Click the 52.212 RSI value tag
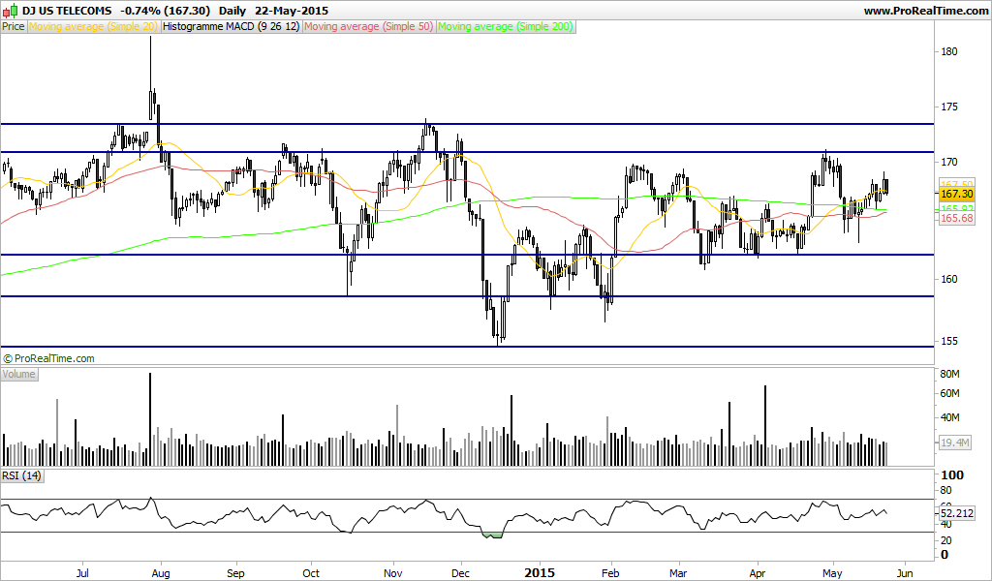 pyautogui.click(x=956, y=513)
